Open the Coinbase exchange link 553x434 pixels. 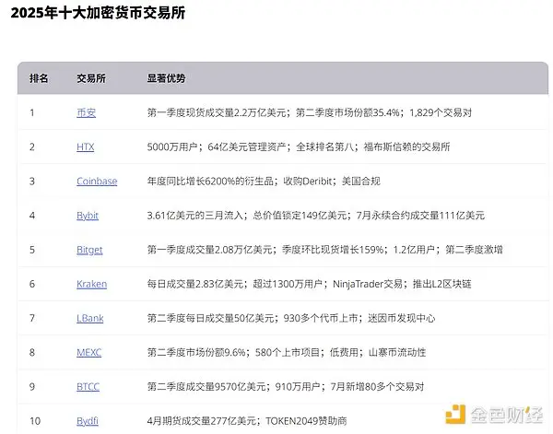tap(97, 182)
